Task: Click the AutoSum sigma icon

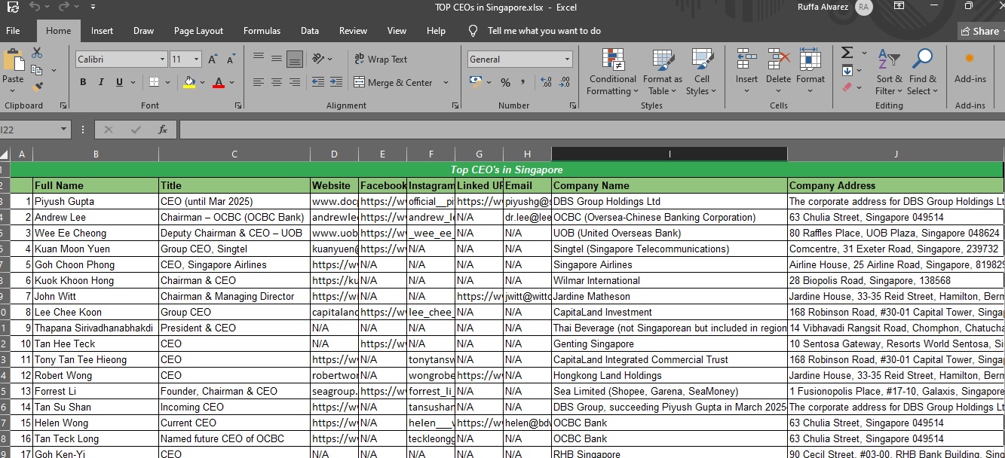Action: [x=847, y=53]
